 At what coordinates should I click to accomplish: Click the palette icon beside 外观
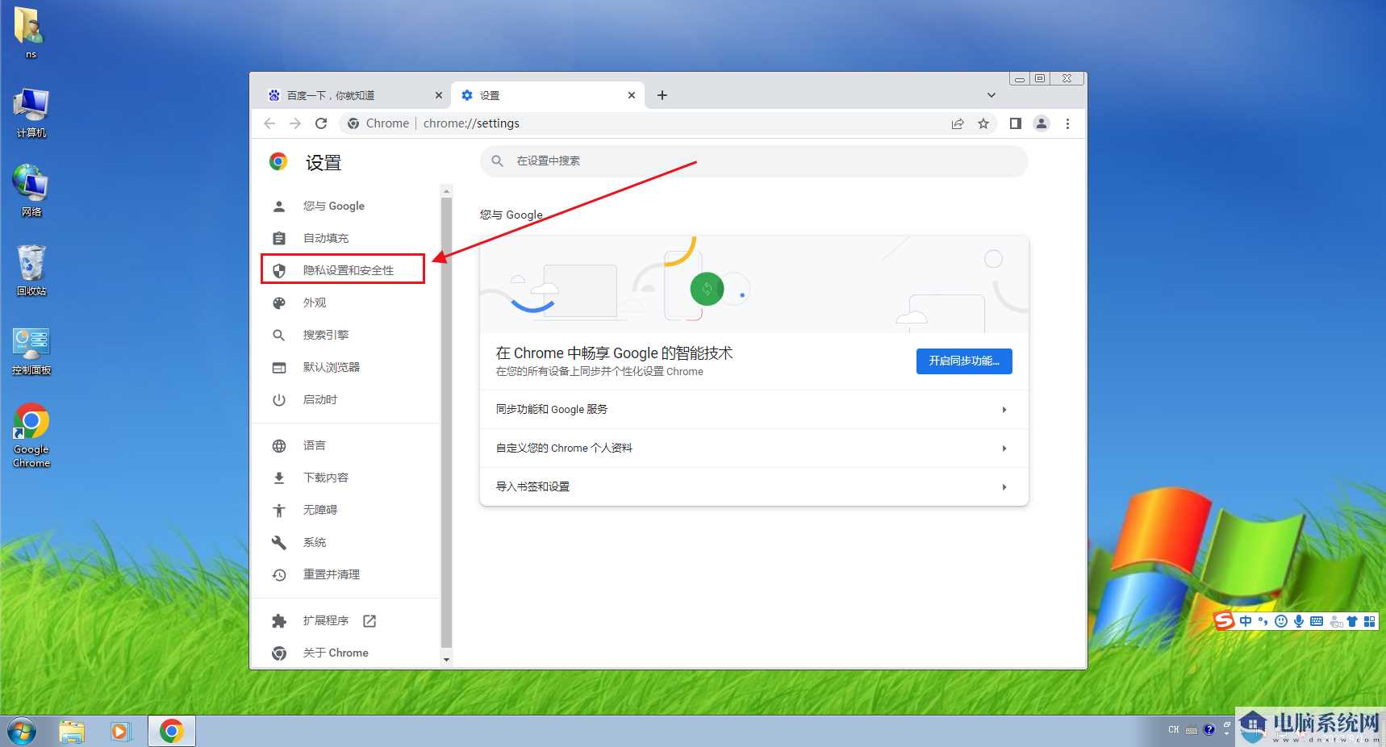pos(279,303)
